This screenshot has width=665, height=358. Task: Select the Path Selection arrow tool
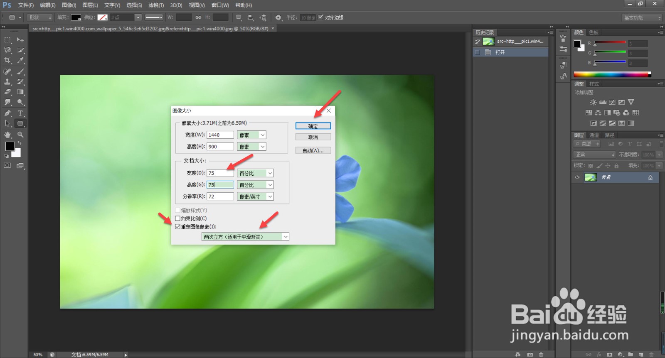(x=7, y=123)
